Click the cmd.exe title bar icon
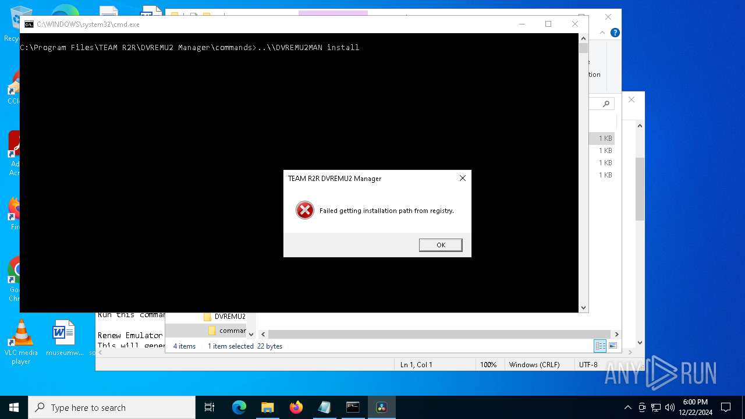 click(29, 24)
